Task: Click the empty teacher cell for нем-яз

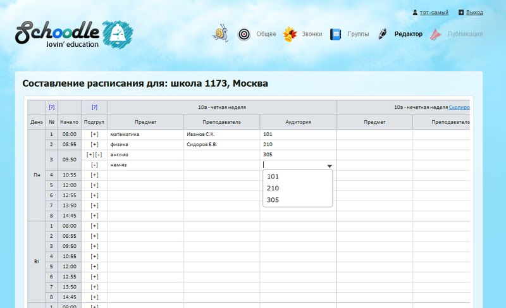Action: (222, 165)
